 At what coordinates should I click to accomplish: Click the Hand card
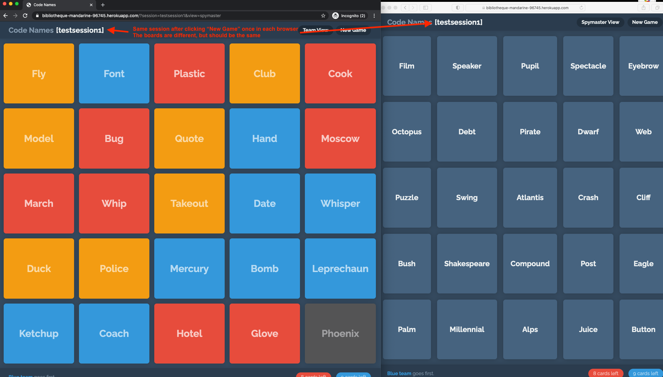265,138
